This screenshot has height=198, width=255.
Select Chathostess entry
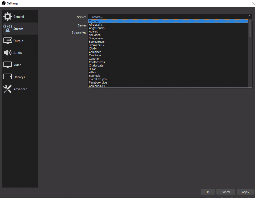168,62
